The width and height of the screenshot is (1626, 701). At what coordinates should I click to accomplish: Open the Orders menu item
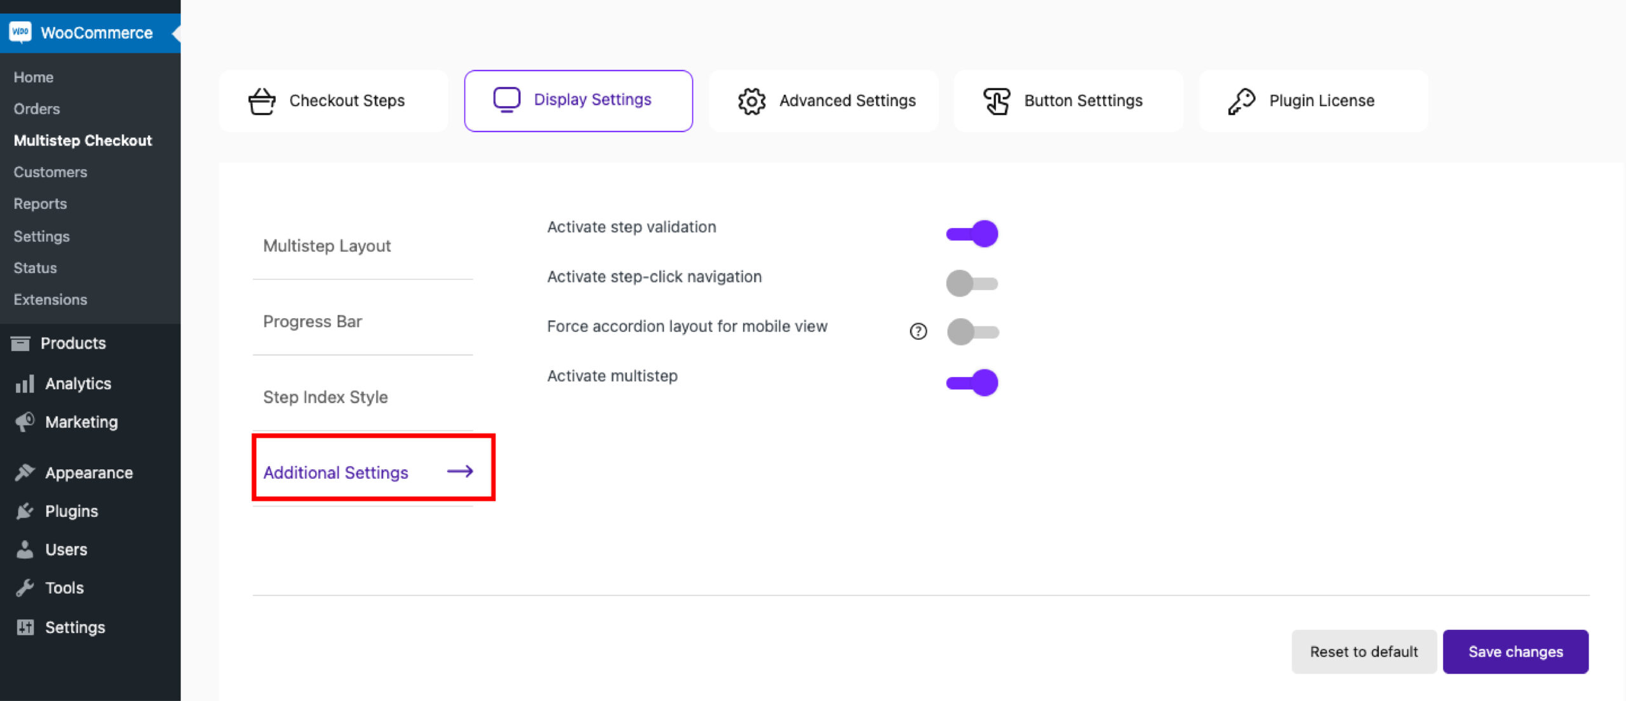pyautogui.click(x=37, y=109)
